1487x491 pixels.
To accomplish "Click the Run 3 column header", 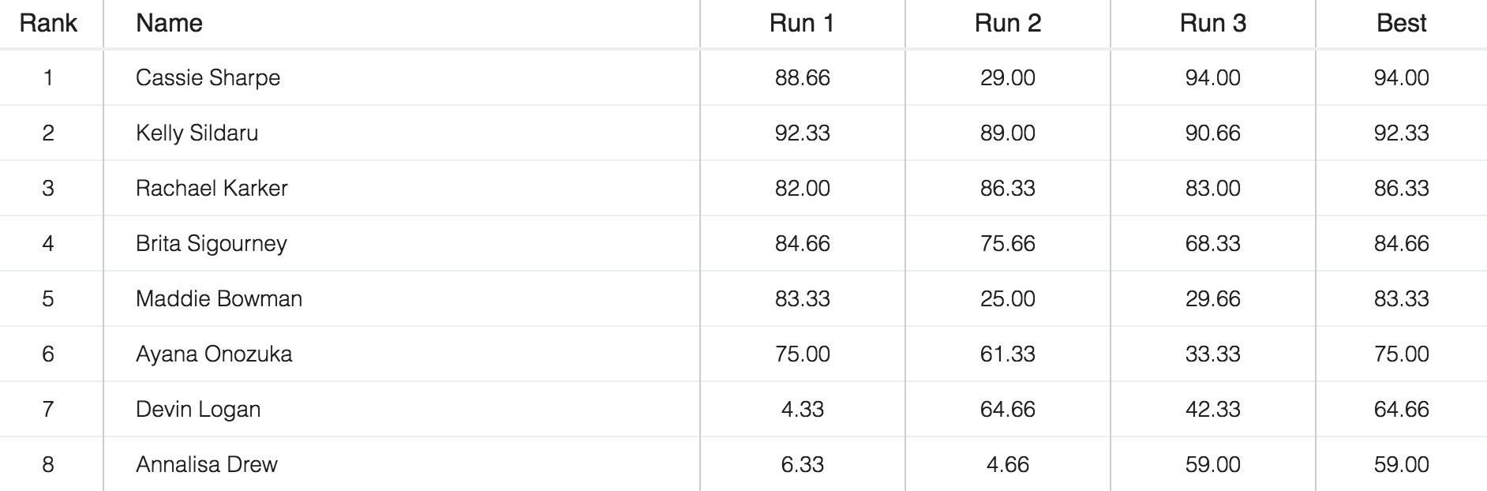I will (x=1212, y=24).
